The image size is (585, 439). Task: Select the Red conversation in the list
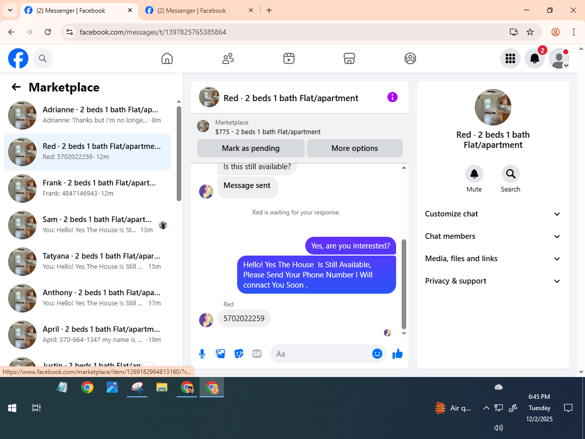(x=87, y=151)
